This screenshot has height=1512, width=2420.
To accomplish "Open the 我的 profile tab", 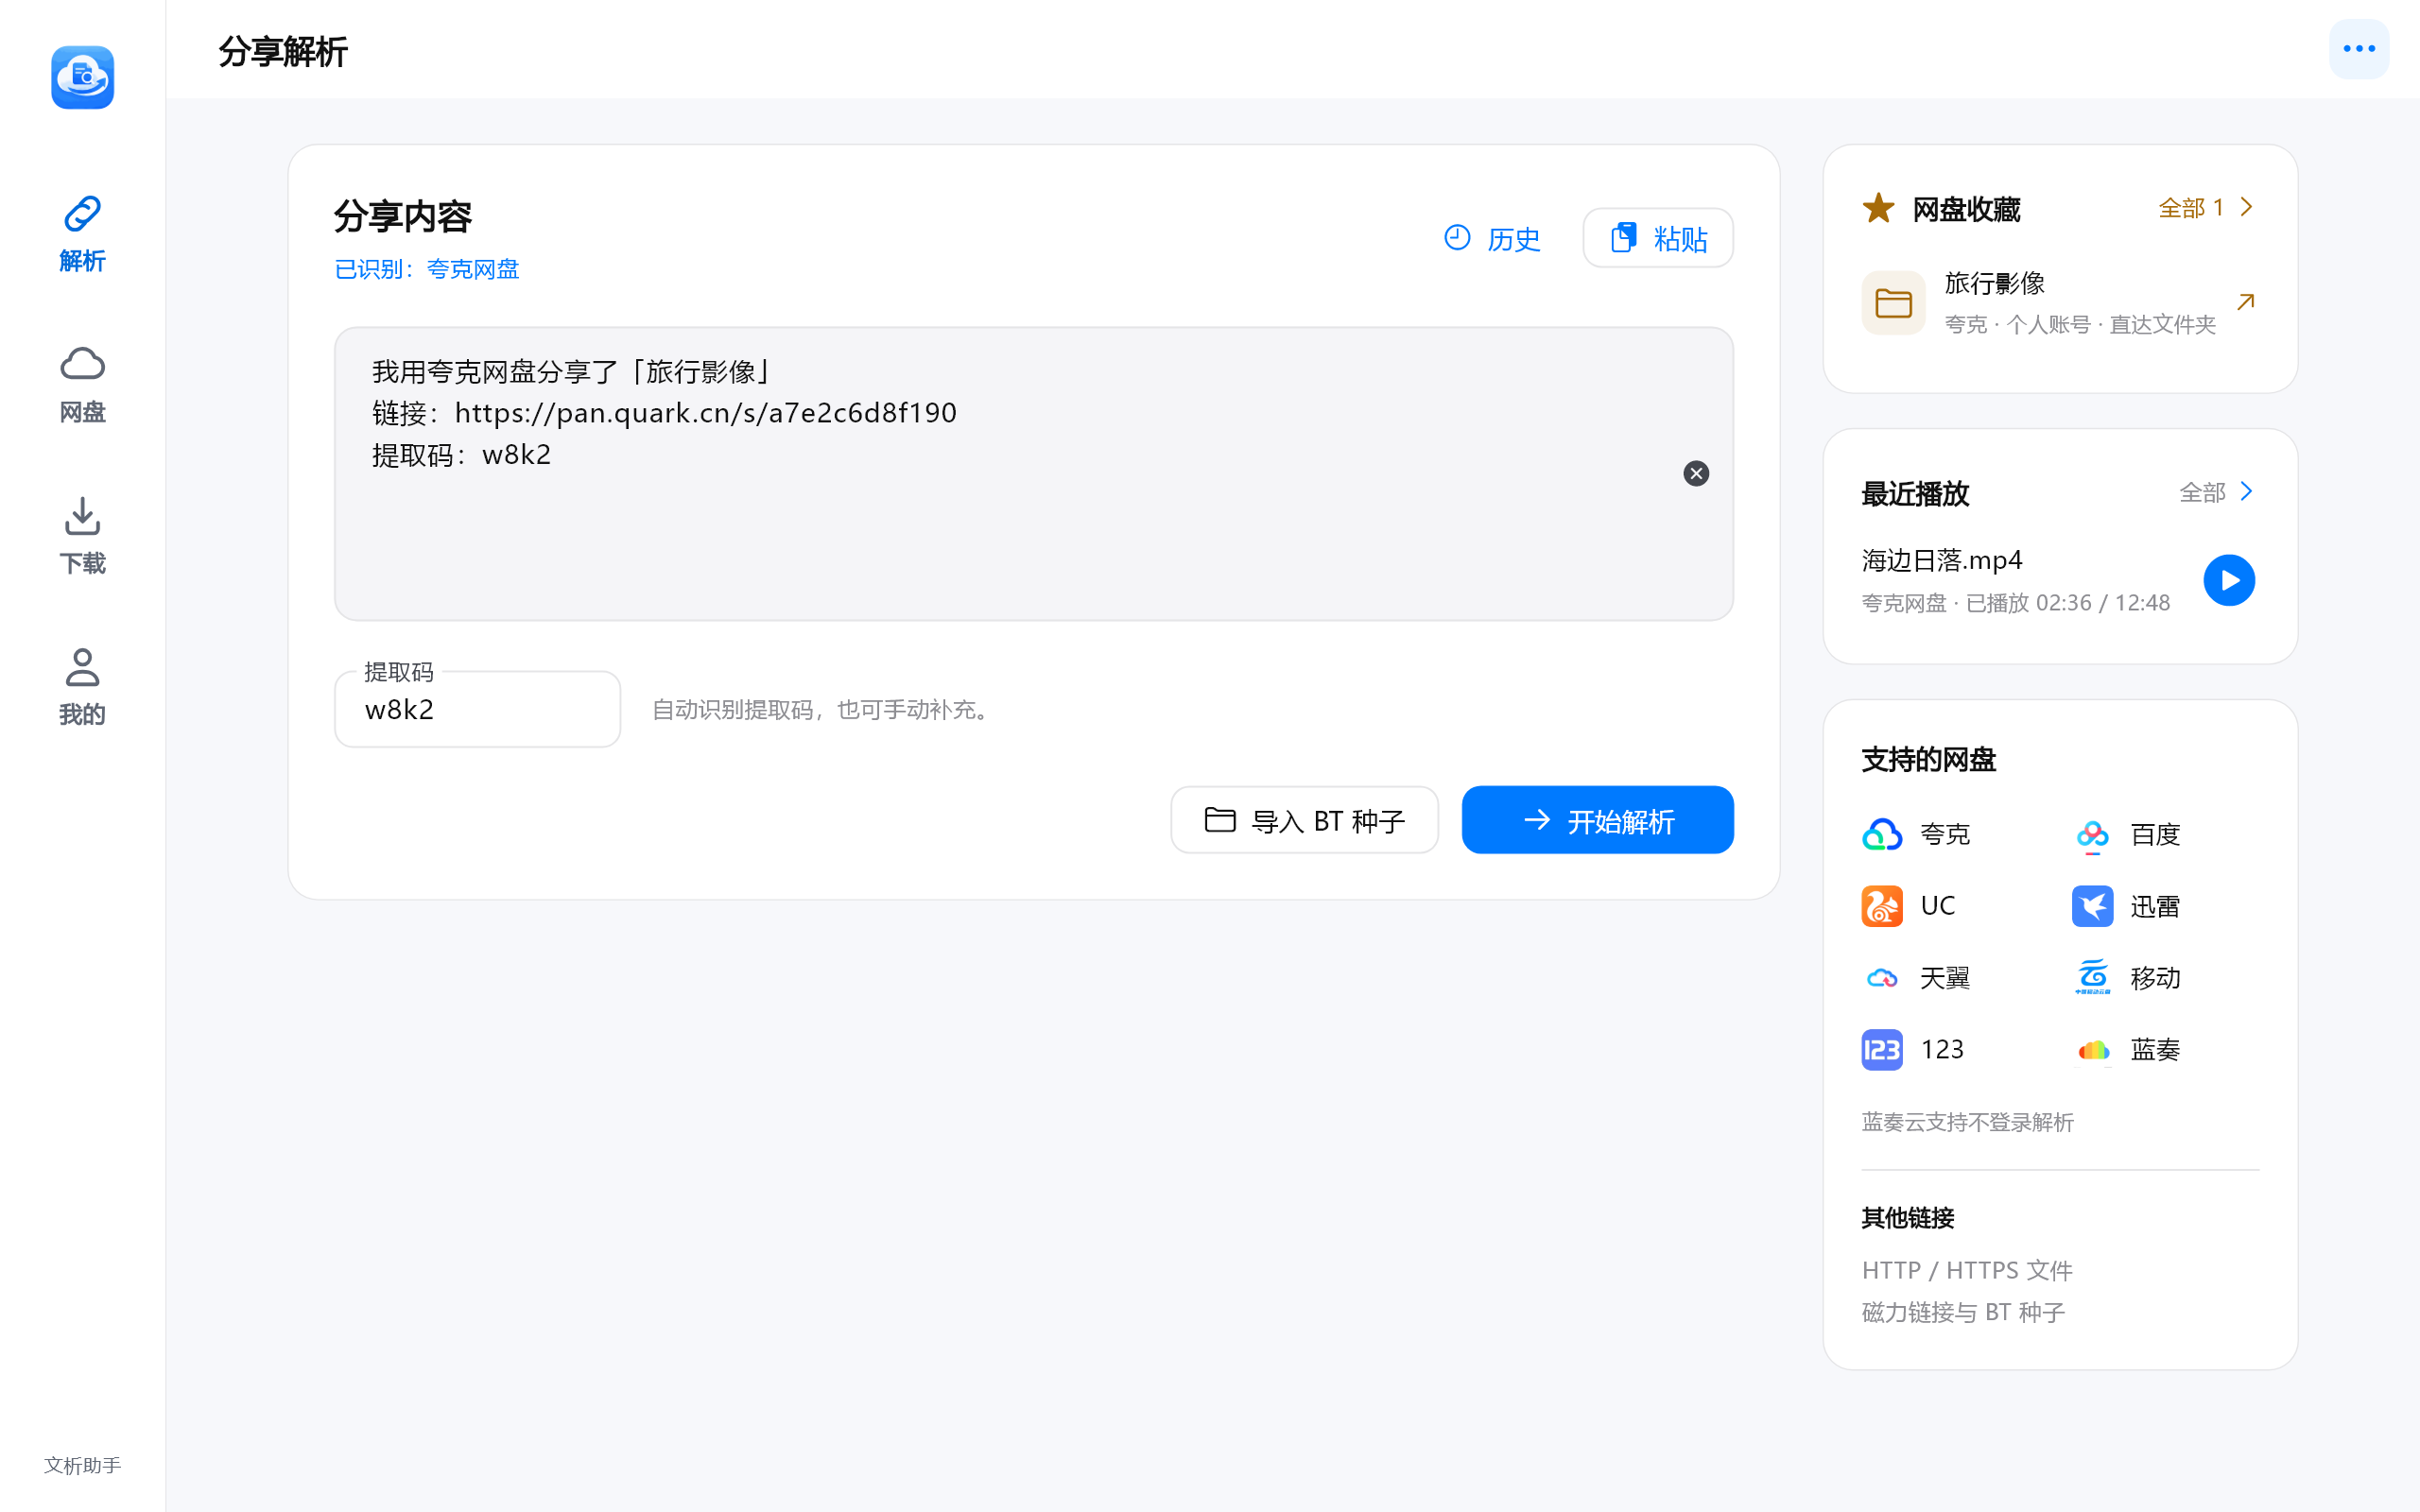I will (82, 688).
